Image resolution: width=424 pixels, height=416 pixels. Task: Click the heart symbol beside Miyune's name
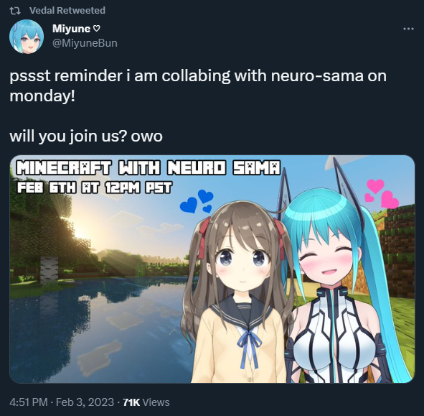click(97, 29)
